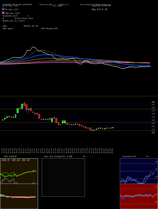Screen dimensions: 158x209
Task: Click the ADX & MACD mini chart
Action: pos(19,184)
